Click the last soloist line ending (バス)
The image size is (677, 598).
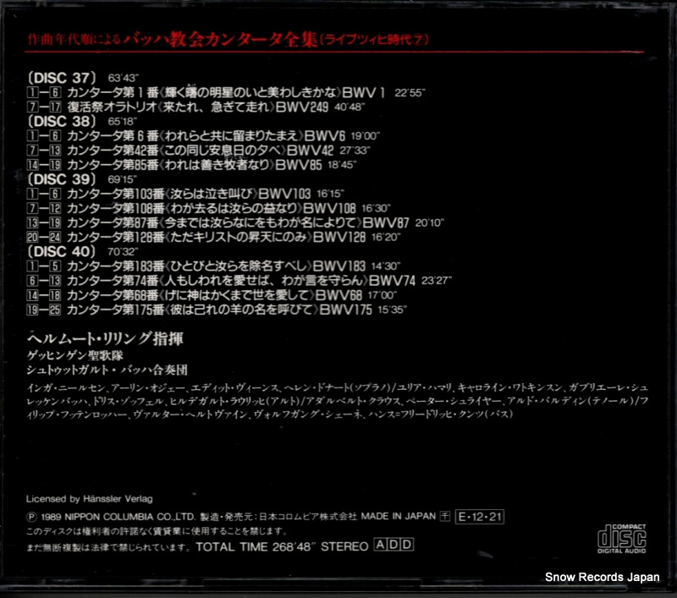(270, 414)
